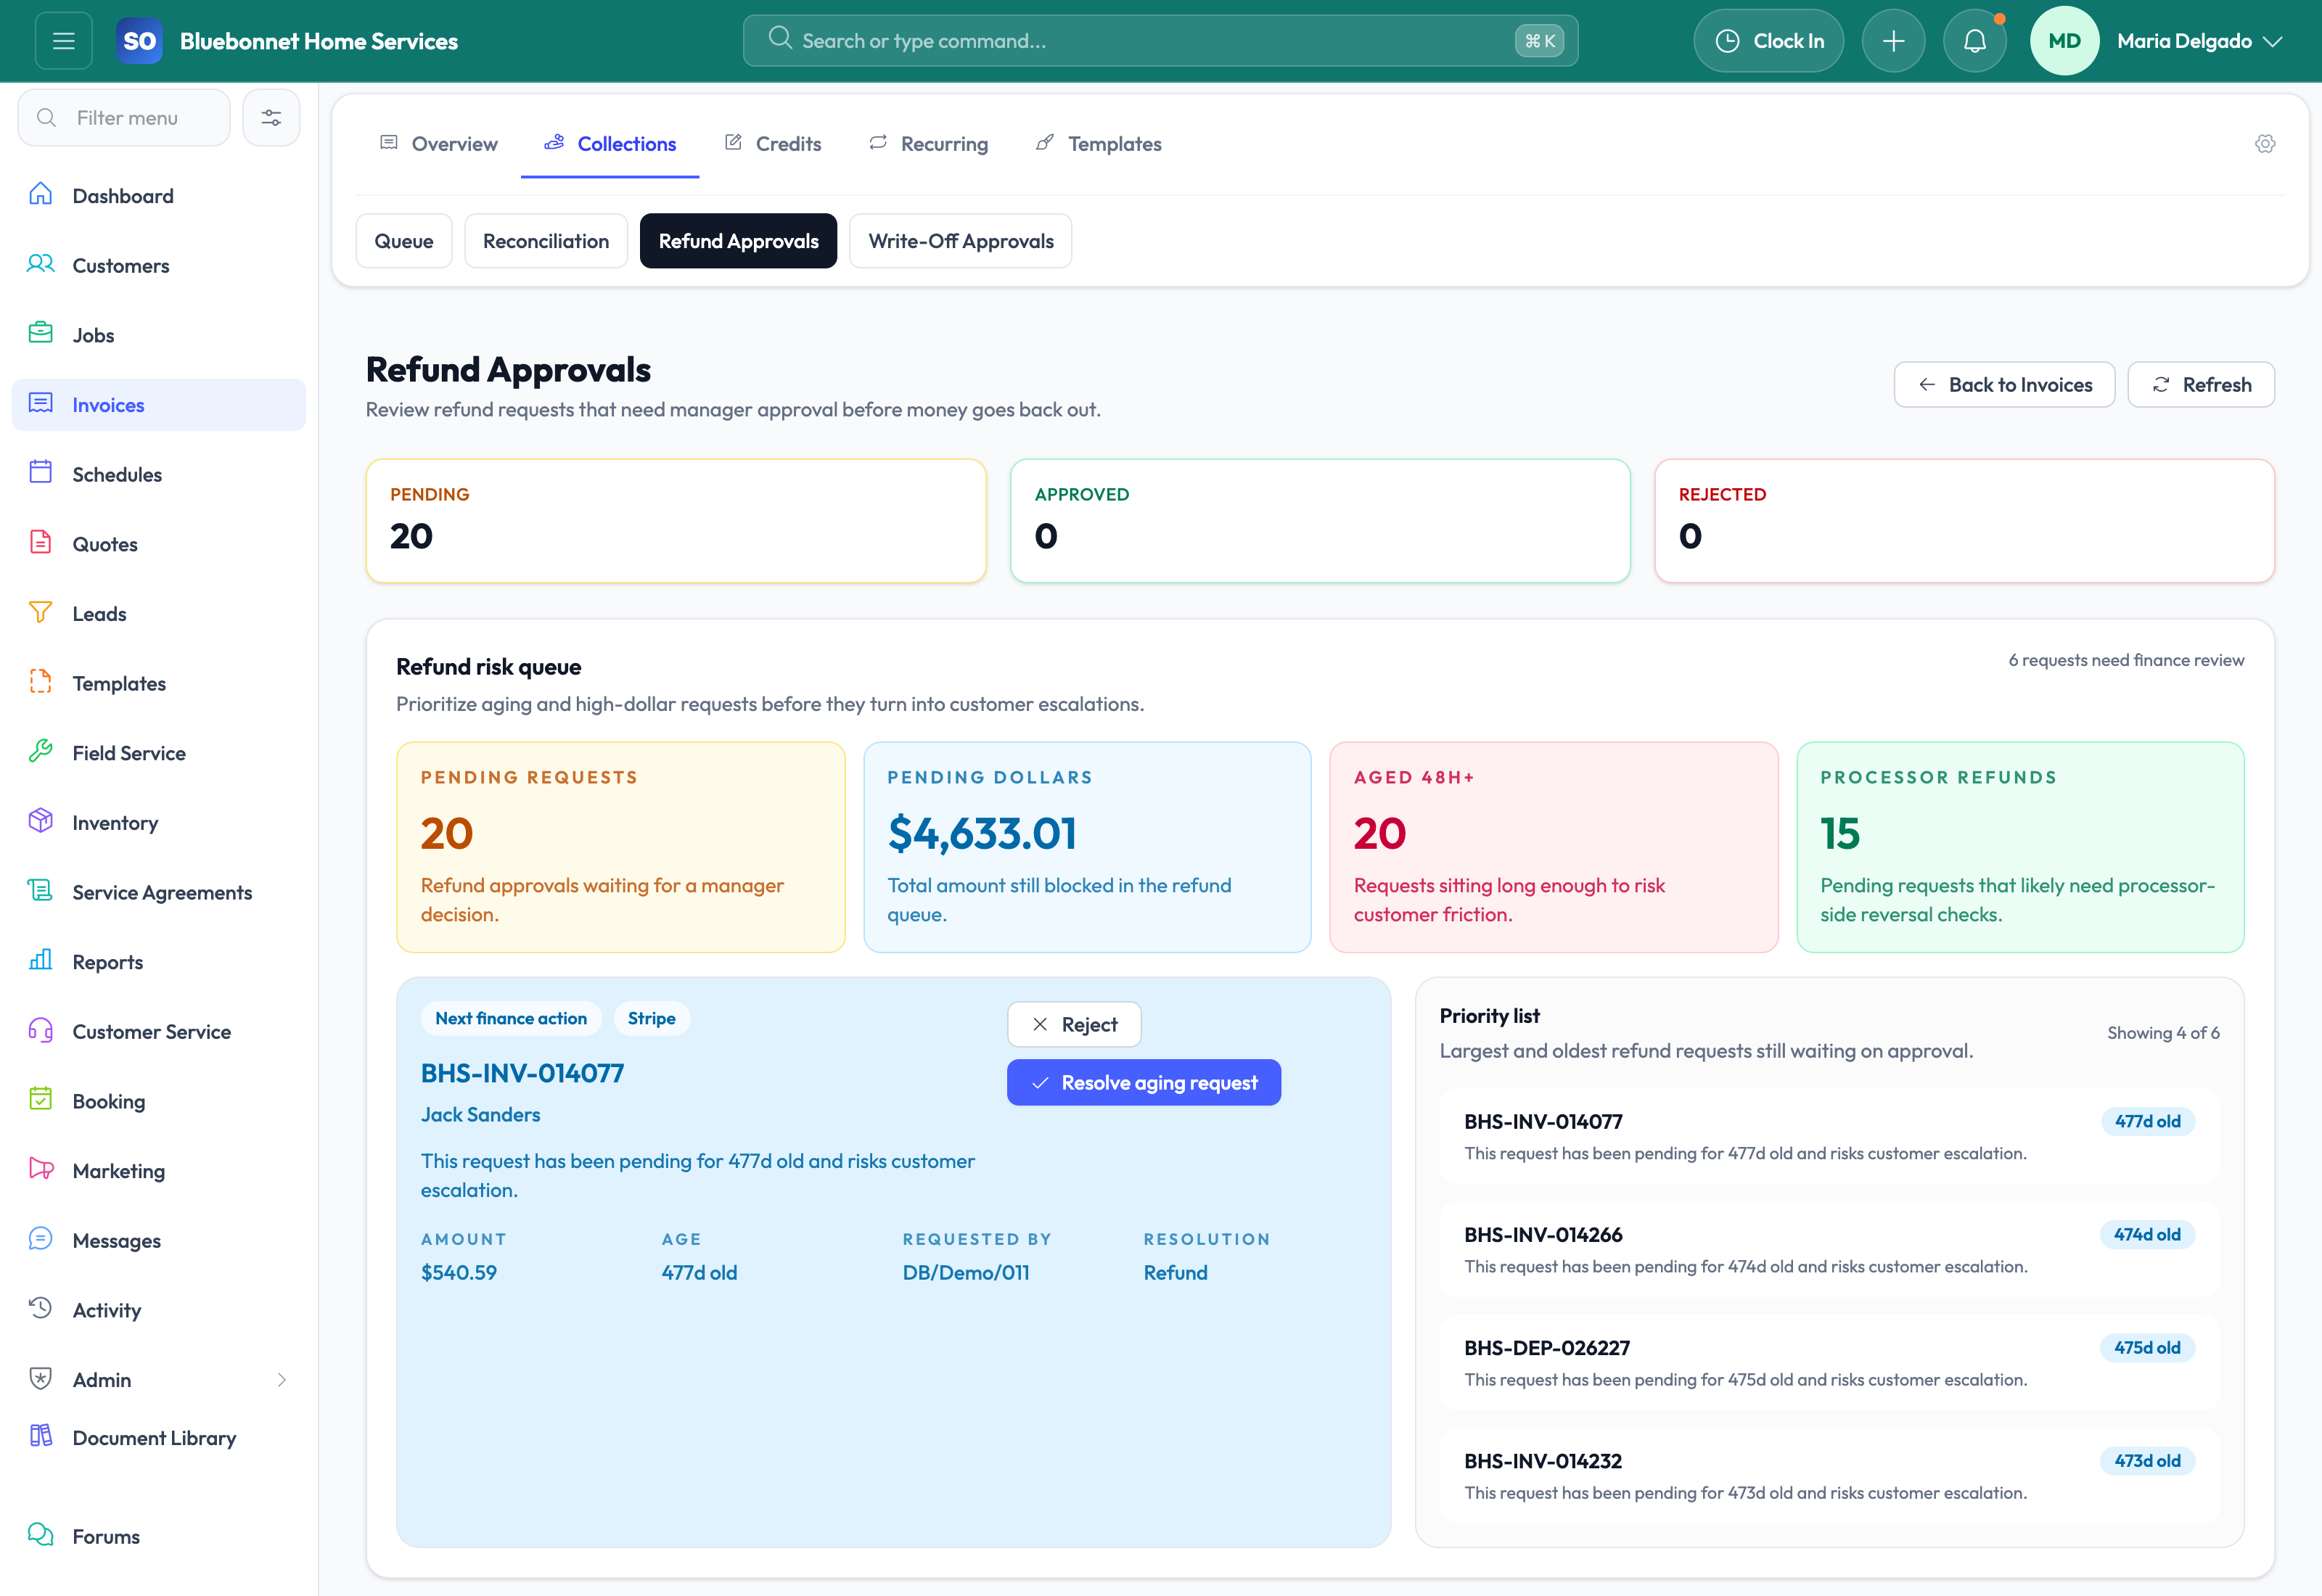The image size is (2322, 1596).
Task: Click the Field Service wrench icon
Action: coord(40,751)
